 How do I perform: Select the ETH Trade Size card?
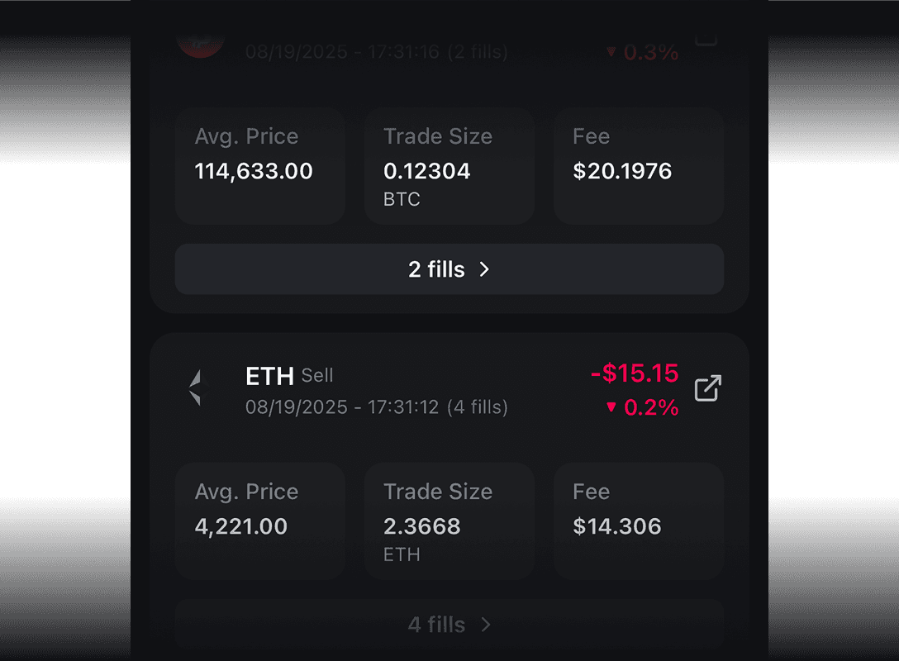(x=449, y=521)
